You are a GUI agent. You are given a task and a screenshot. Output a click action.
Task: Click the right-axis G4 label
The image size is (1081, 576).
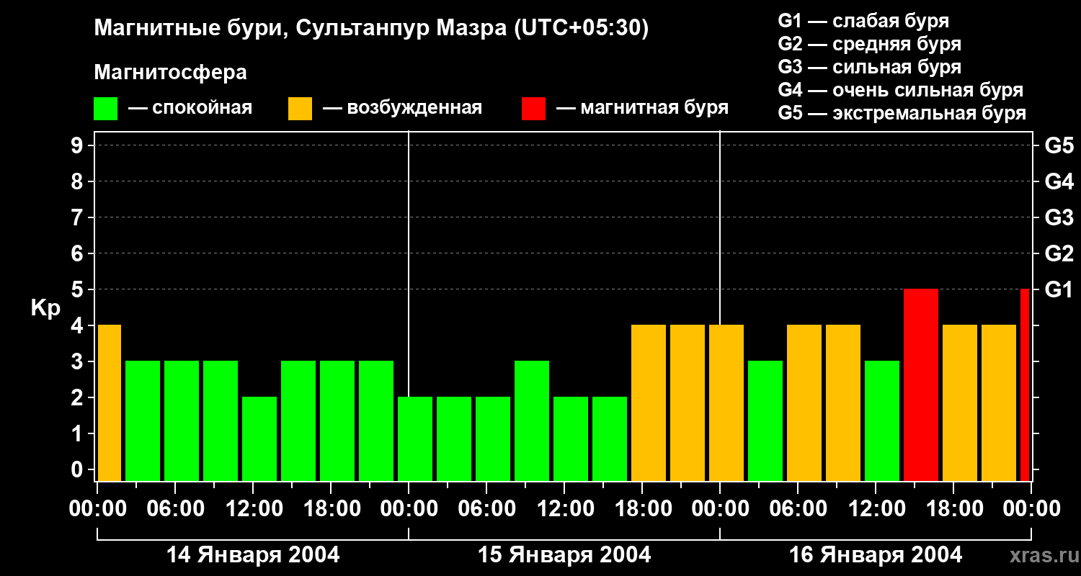coord(1059,182)
